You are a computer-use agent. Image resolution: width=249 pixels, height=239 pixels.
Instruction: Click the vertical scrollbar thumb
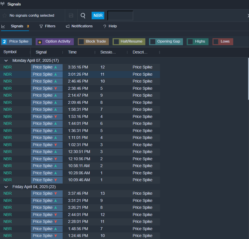point(248,79)
